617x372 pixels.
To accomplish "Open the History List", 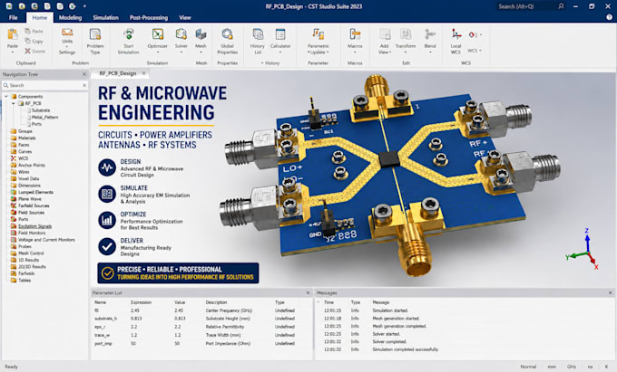I will click(258, 34).
